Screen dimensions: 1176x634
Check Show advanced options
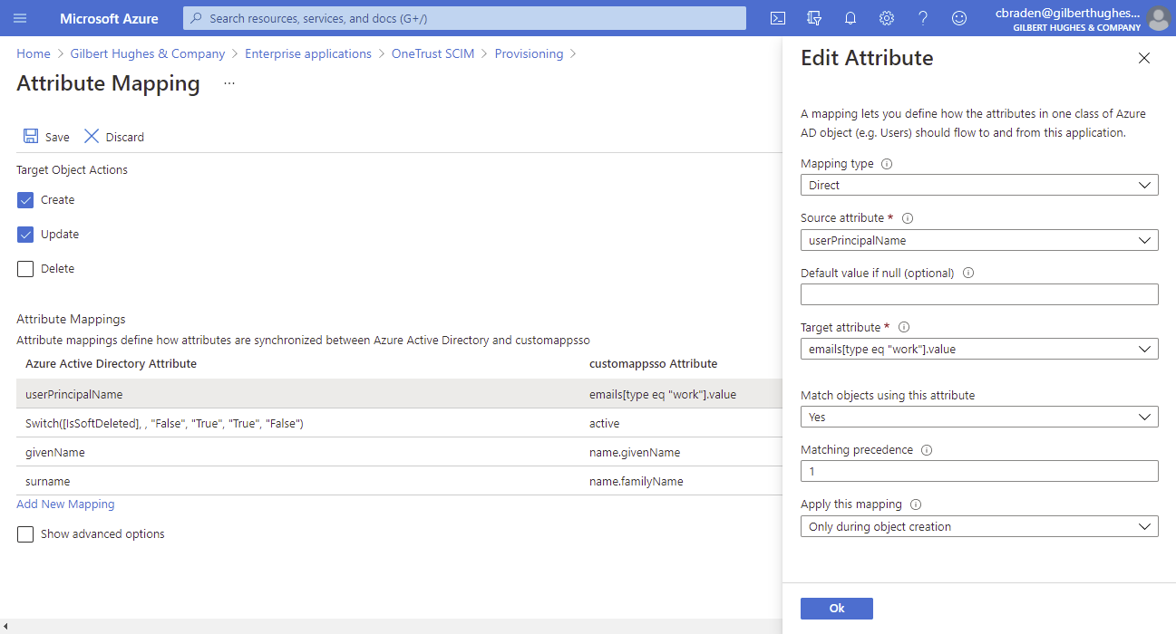click(24, 533)
